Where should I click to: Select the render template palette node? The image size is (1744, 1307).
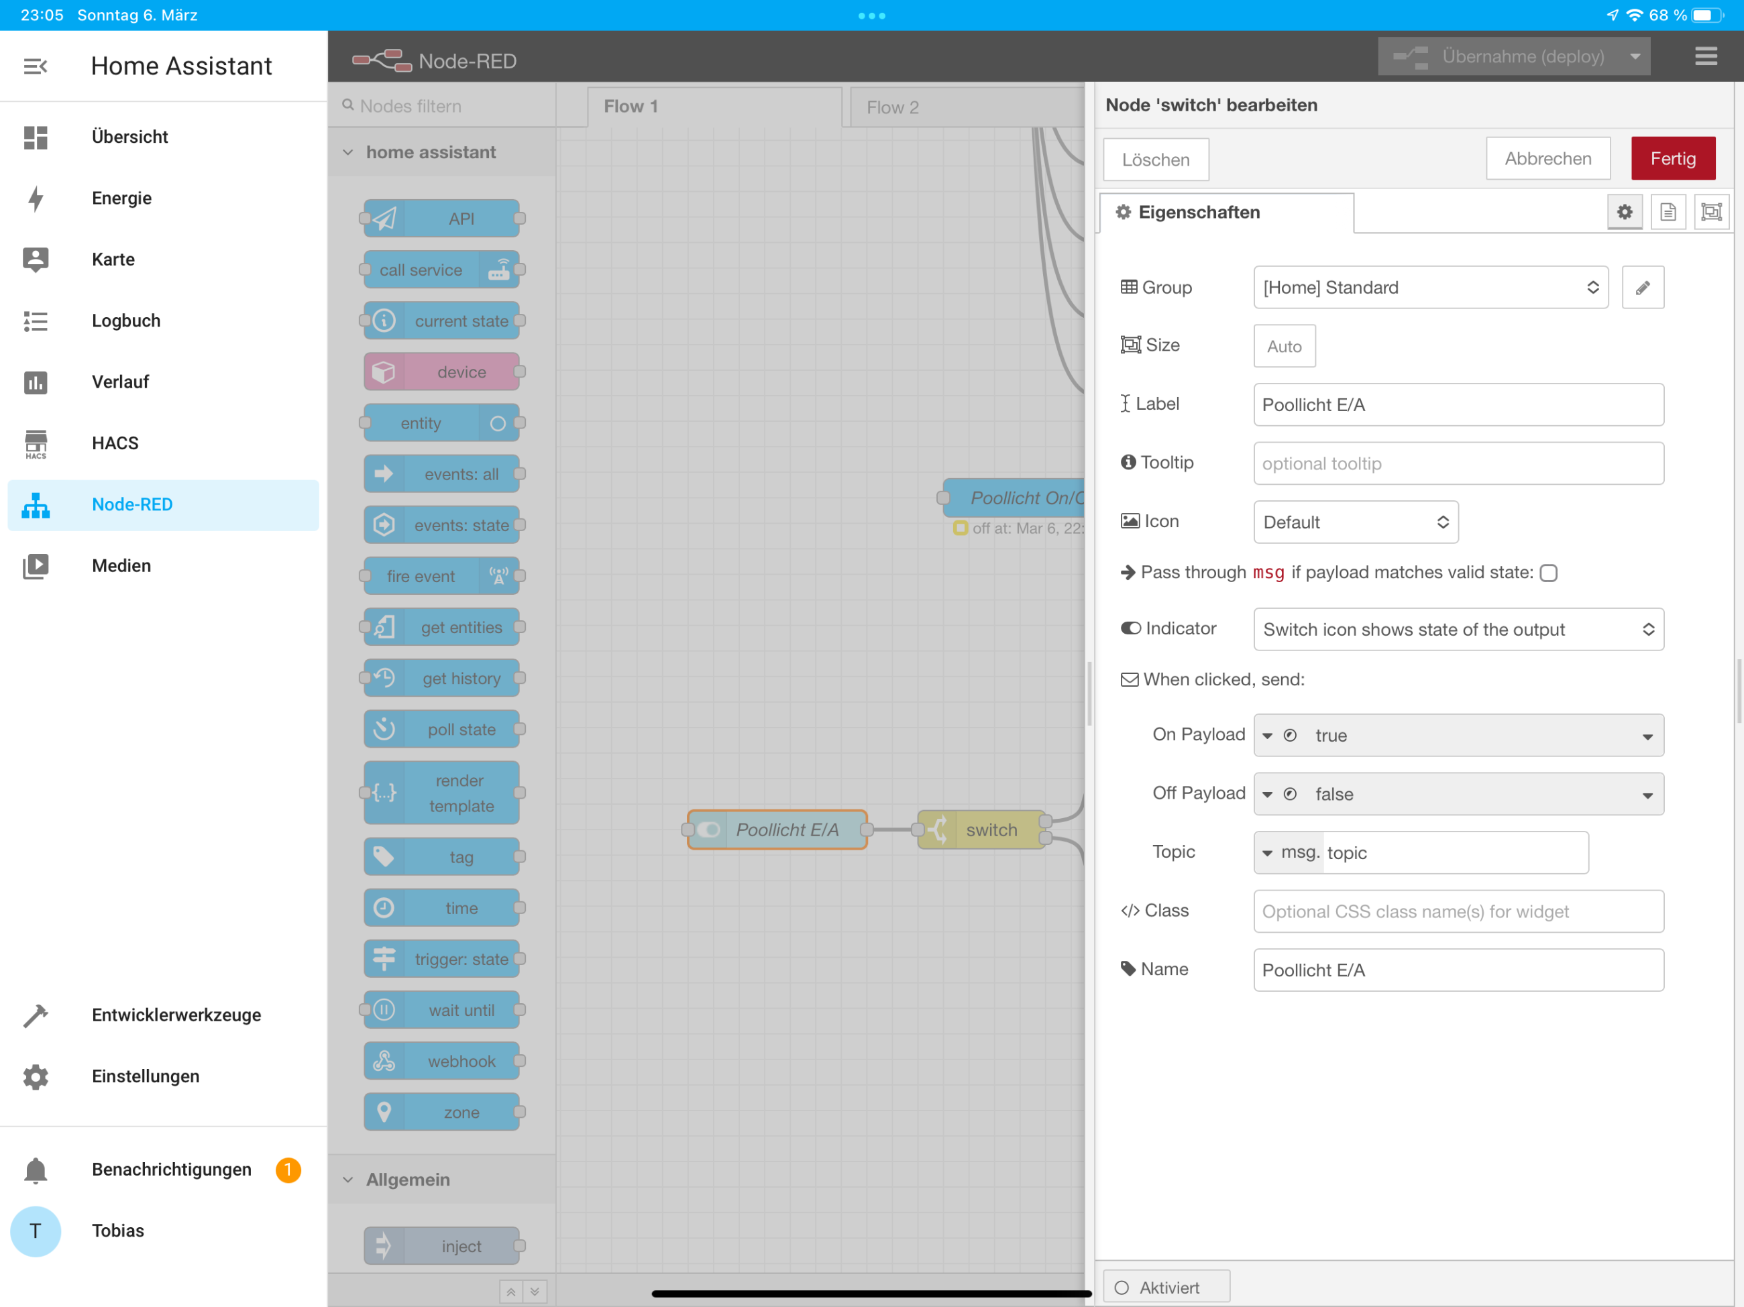pos(441,793)
